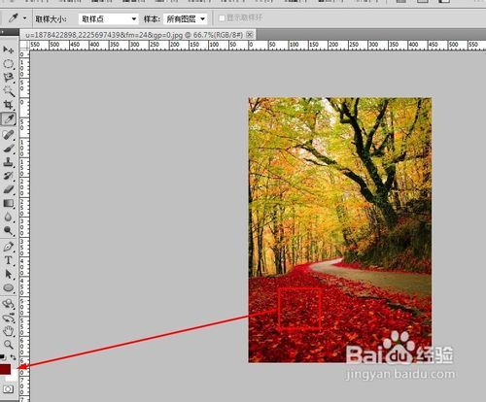Select the Hand tool

point(9,331)
